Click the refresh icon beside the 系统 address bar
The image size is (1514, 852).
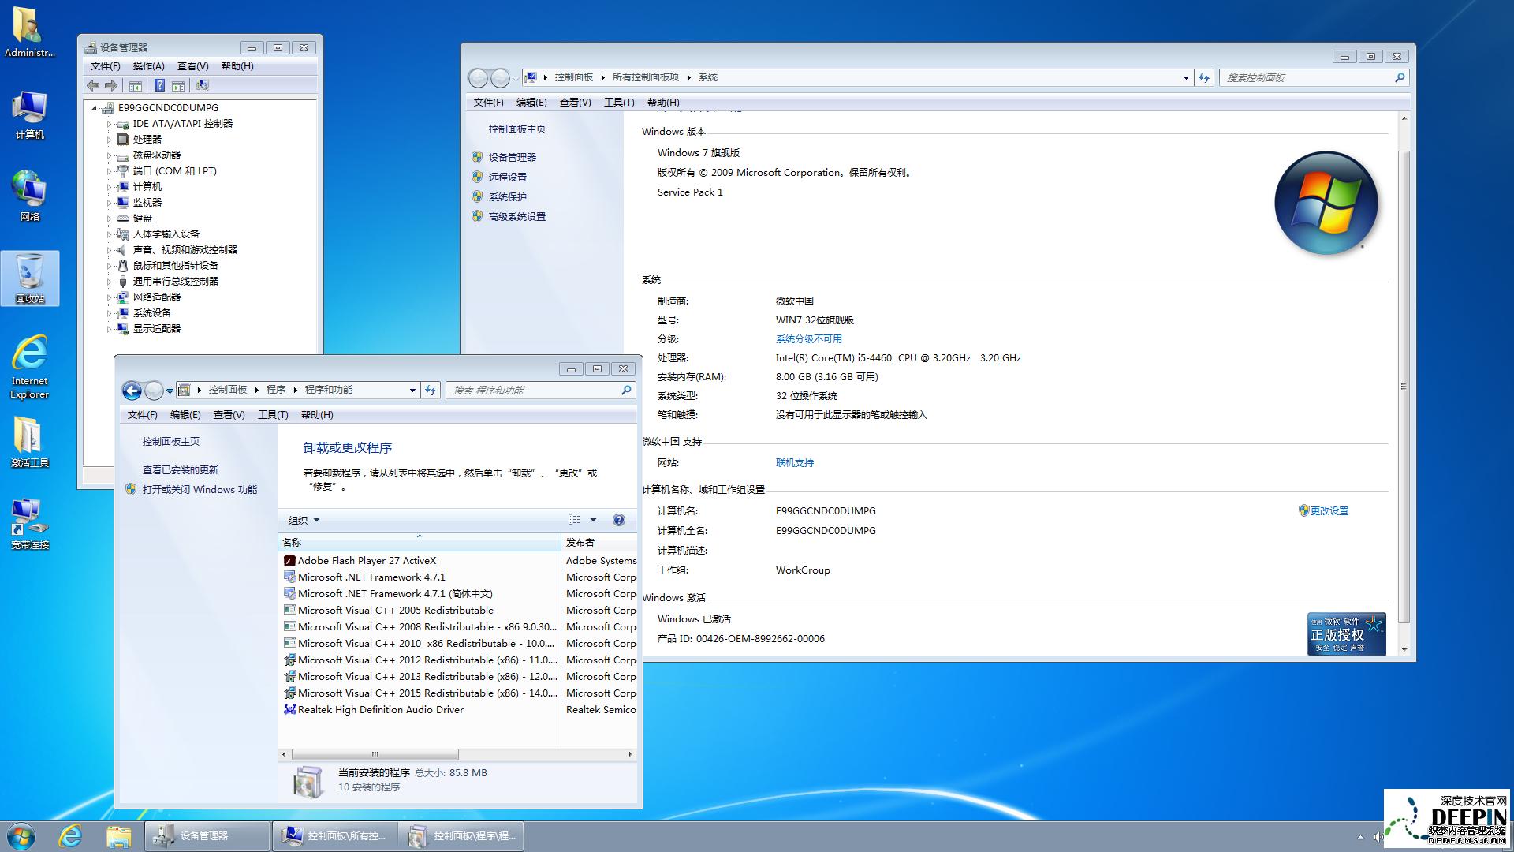[x=1203, y=77]
